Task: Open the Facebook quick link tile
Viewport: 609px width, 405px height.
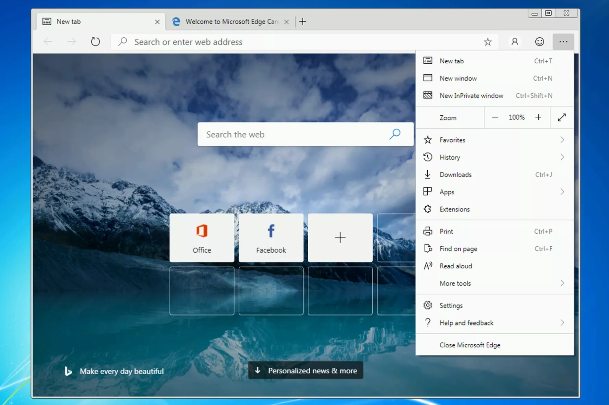Action: pos(271,237)
